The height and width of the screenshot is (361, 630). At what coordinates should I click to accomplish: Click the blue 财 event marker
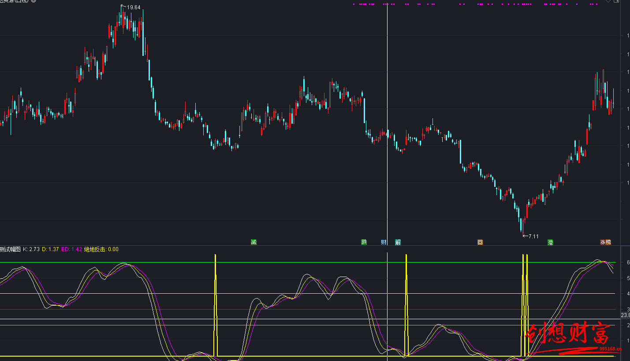(x=384, y=242)
